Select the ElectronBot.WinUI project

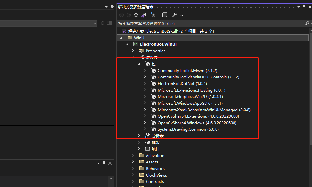[158, 44]
